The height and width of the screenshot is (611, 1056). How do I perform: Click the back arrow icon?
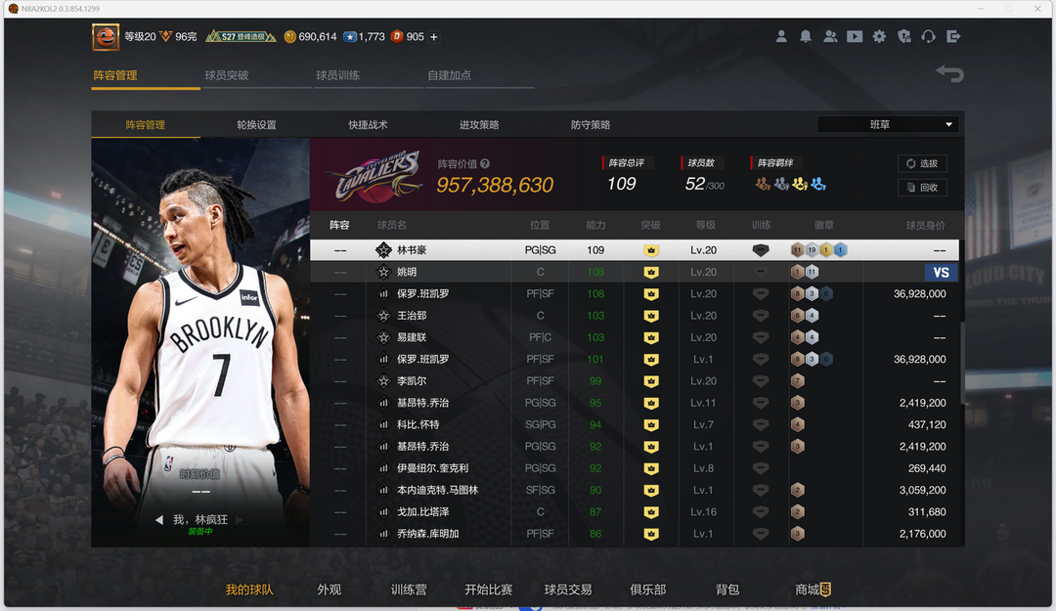[x=949, y=74]
